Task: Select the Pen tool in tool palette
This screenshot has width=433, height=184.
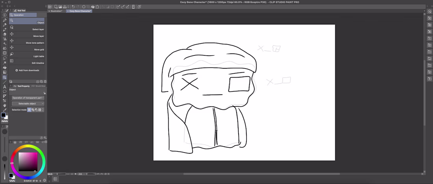Action: (x=5, y=20)
